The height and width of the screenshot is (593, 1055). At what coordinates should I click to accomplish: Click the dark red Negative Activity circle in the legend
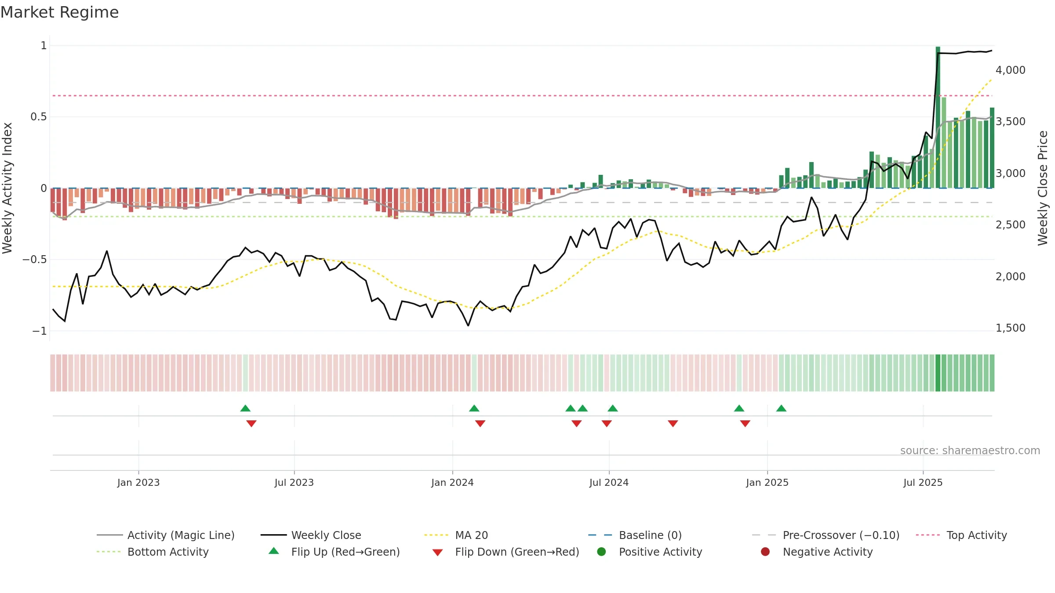click(765, 552)
